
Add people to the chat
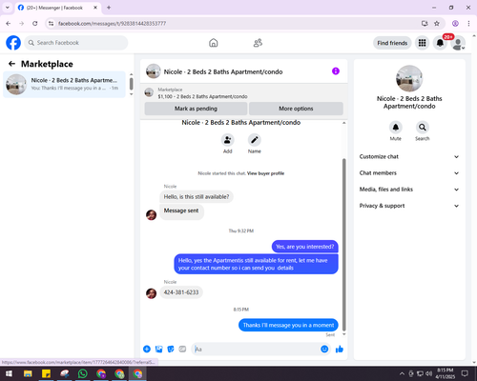coord(228,140)
